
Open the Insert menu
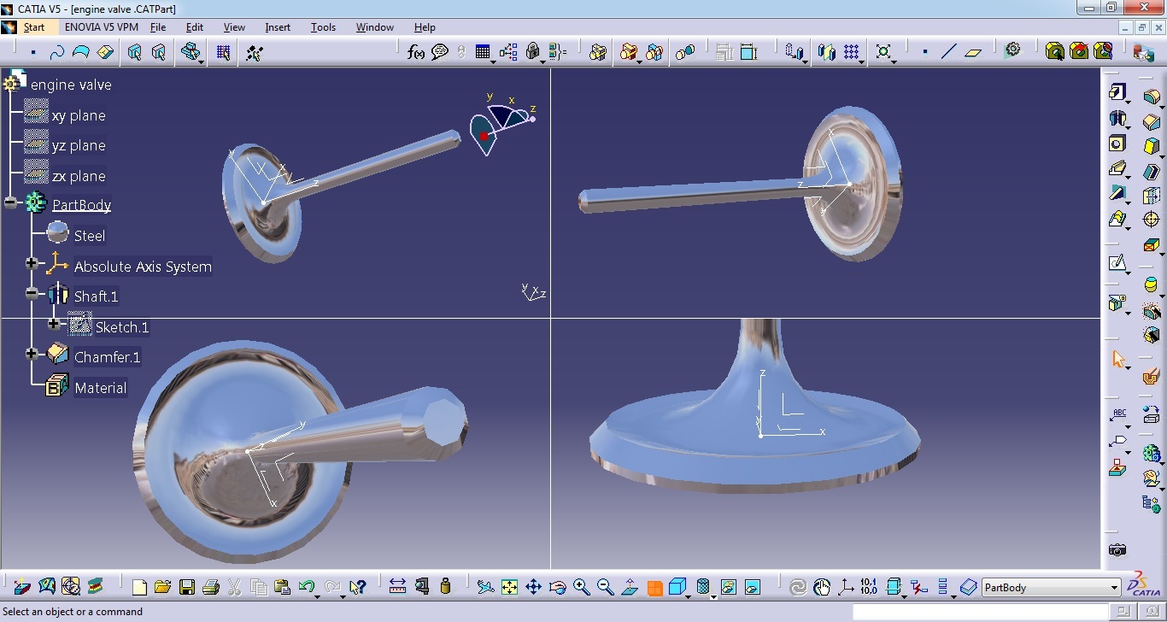point(278,27)
